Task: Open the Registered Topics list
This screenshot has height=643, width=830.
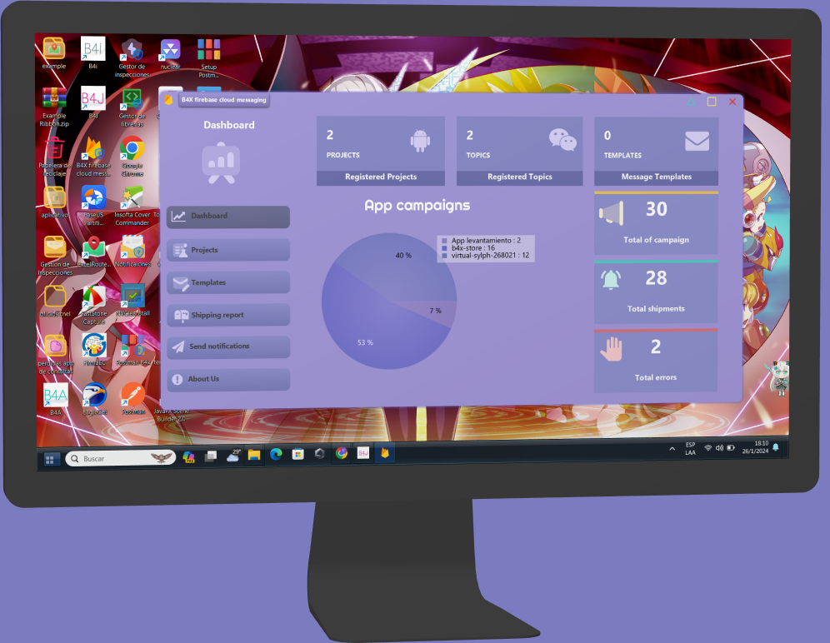Action: click(x=518, y=177)
